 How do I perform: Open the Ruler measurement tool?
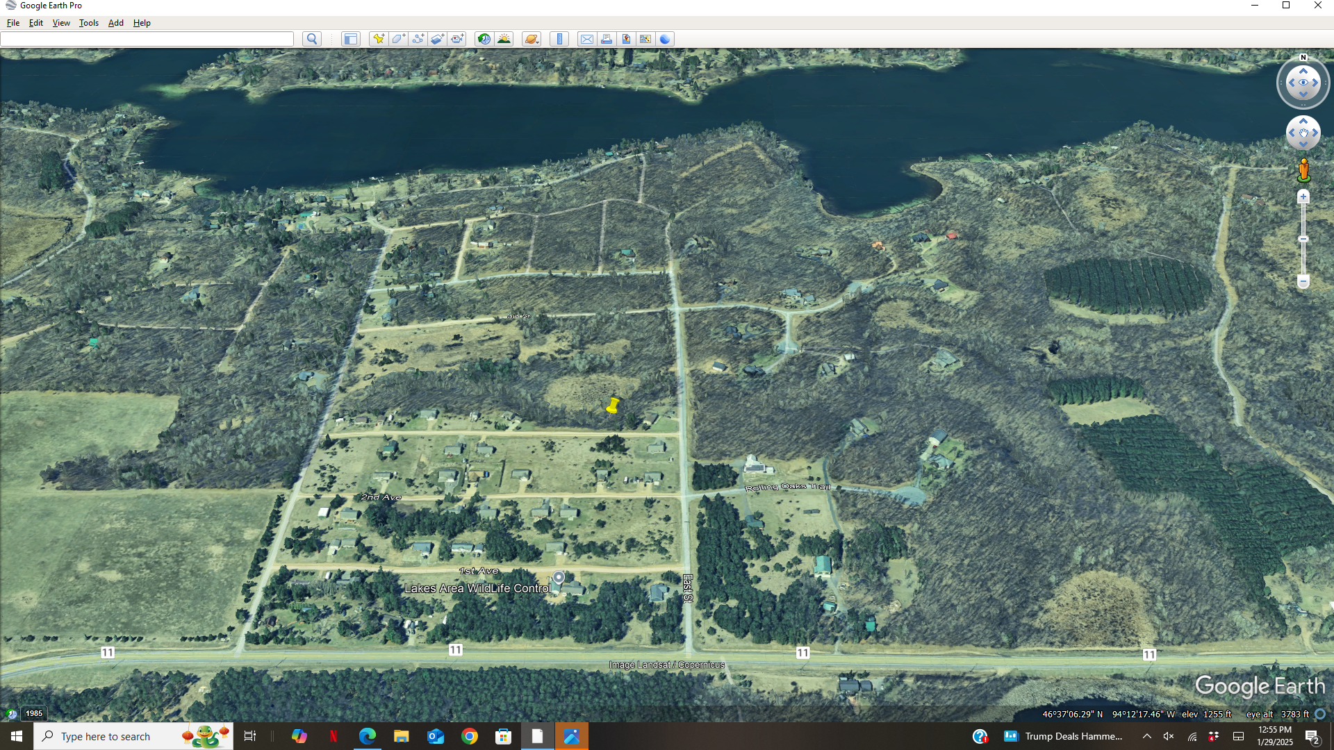pyautogui.click(x=560, y=39)
